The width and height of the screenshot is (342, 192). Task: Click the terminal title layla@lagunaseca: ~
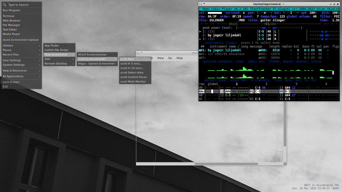tap(269, 4)
